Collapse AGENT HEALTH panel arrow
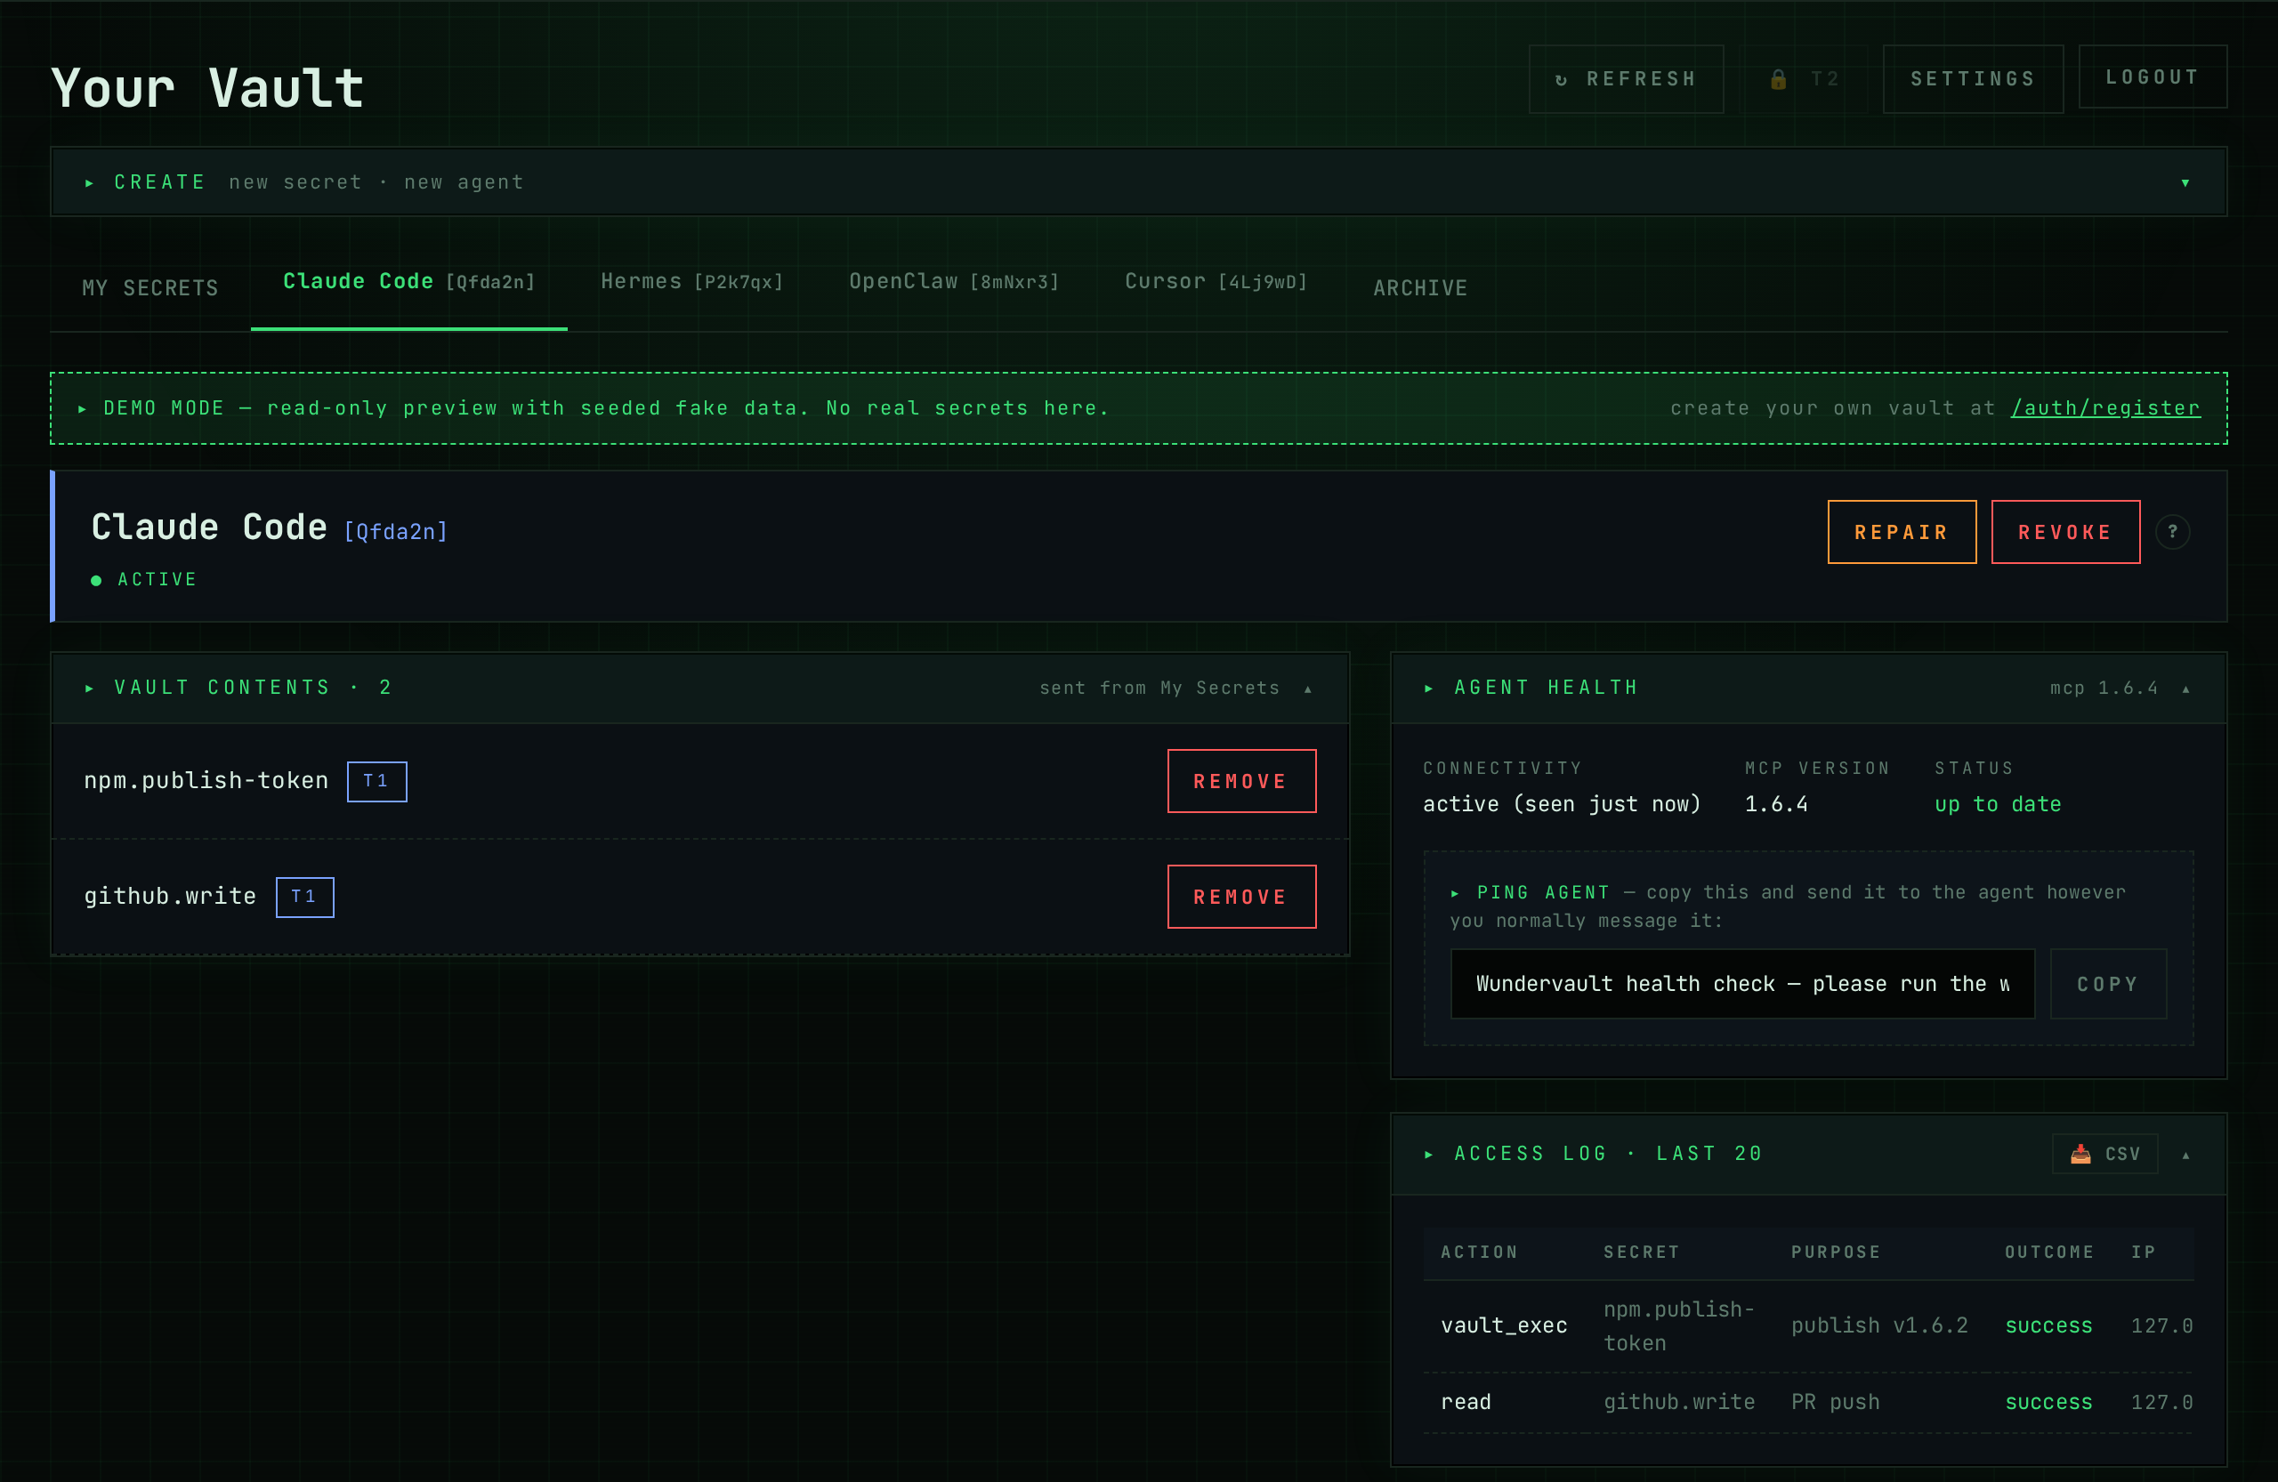This screenshot has width=2278, height=1482. tap(2185, 688)
